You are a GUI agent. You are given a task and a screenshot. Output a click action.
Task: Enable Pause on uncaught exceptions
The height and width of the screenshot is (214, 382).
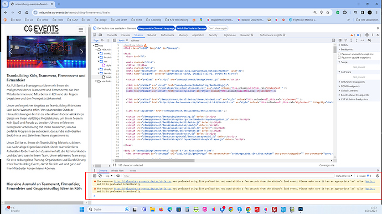[339, 54]
